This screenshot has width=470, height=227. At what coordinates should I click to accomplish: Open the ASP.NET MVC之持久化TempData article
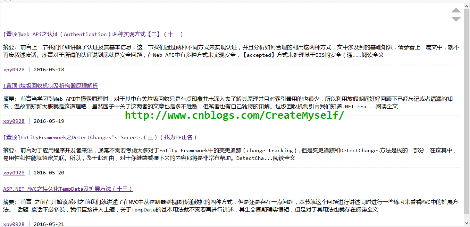(68, 189)
